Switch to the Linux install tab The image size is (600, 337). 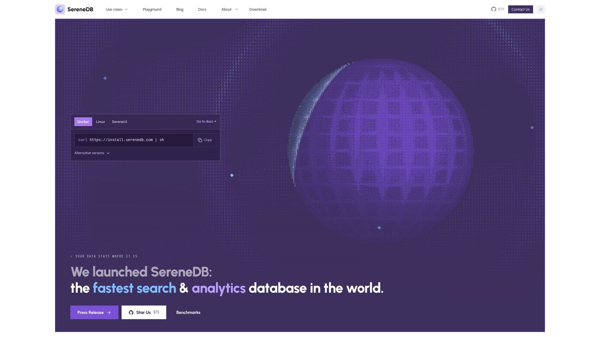click(100, 122)
